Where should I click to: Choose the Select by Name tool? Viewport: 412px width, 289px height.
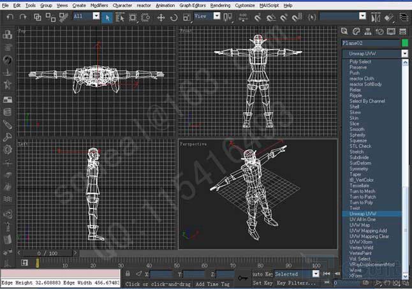click(120, 18)
